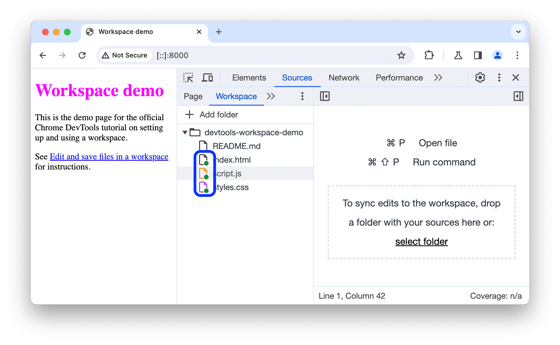Viewport: 560px width, 345px height.
Task: Click the Inspect element icon
Action: point(188,78)
